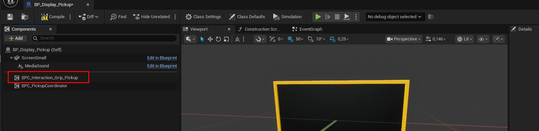Click the frame advance button
The image size is (539, 131).
pyautogui.click(x=328, y=17)
